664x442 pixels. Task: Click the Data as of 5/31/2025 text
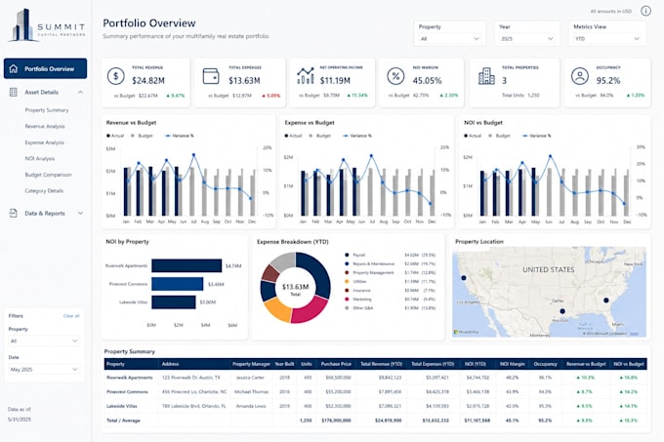(x=20, y=414)
